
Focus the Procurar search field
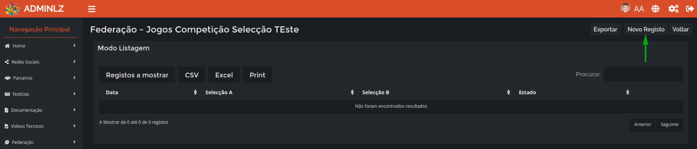tap(643, 74)
